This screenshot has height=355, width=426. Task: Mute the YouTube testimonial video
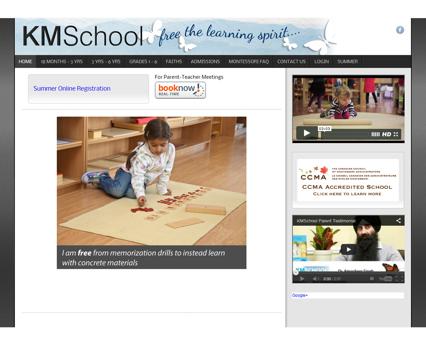tap(316, 279)
